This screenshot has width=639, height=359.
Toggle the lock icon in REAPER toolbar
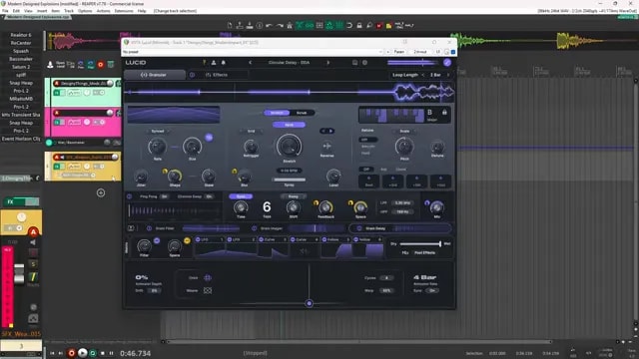click(359, 25)
